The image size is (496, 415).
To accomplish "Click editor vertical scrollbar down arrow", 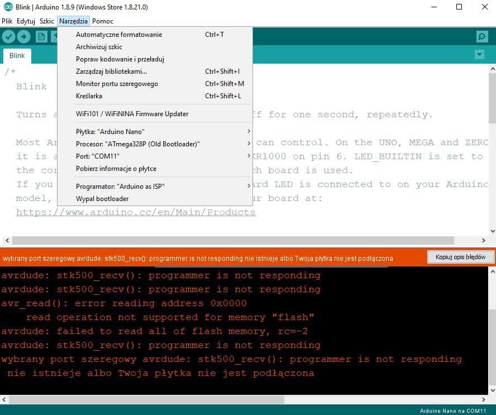I will click(492, 231).
